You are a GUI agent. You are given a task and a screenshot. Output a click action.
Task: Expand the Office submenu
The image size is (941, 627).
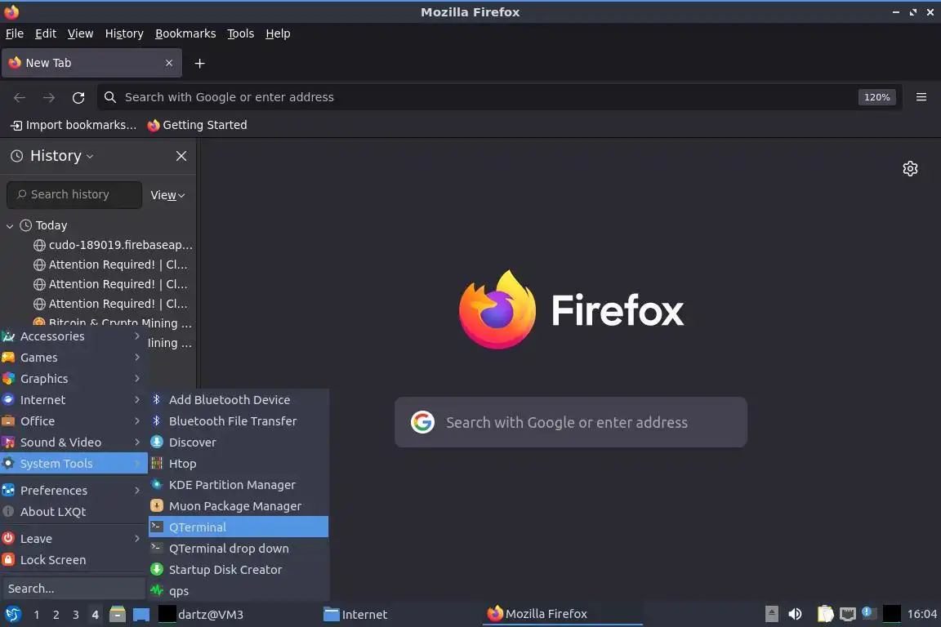[x=74, y=421]
